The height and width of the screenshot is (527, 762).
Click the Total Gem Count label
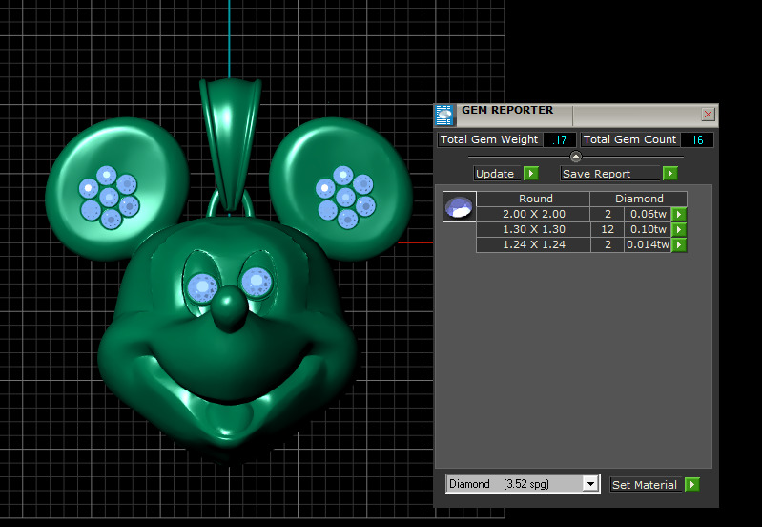click(629, 139)
